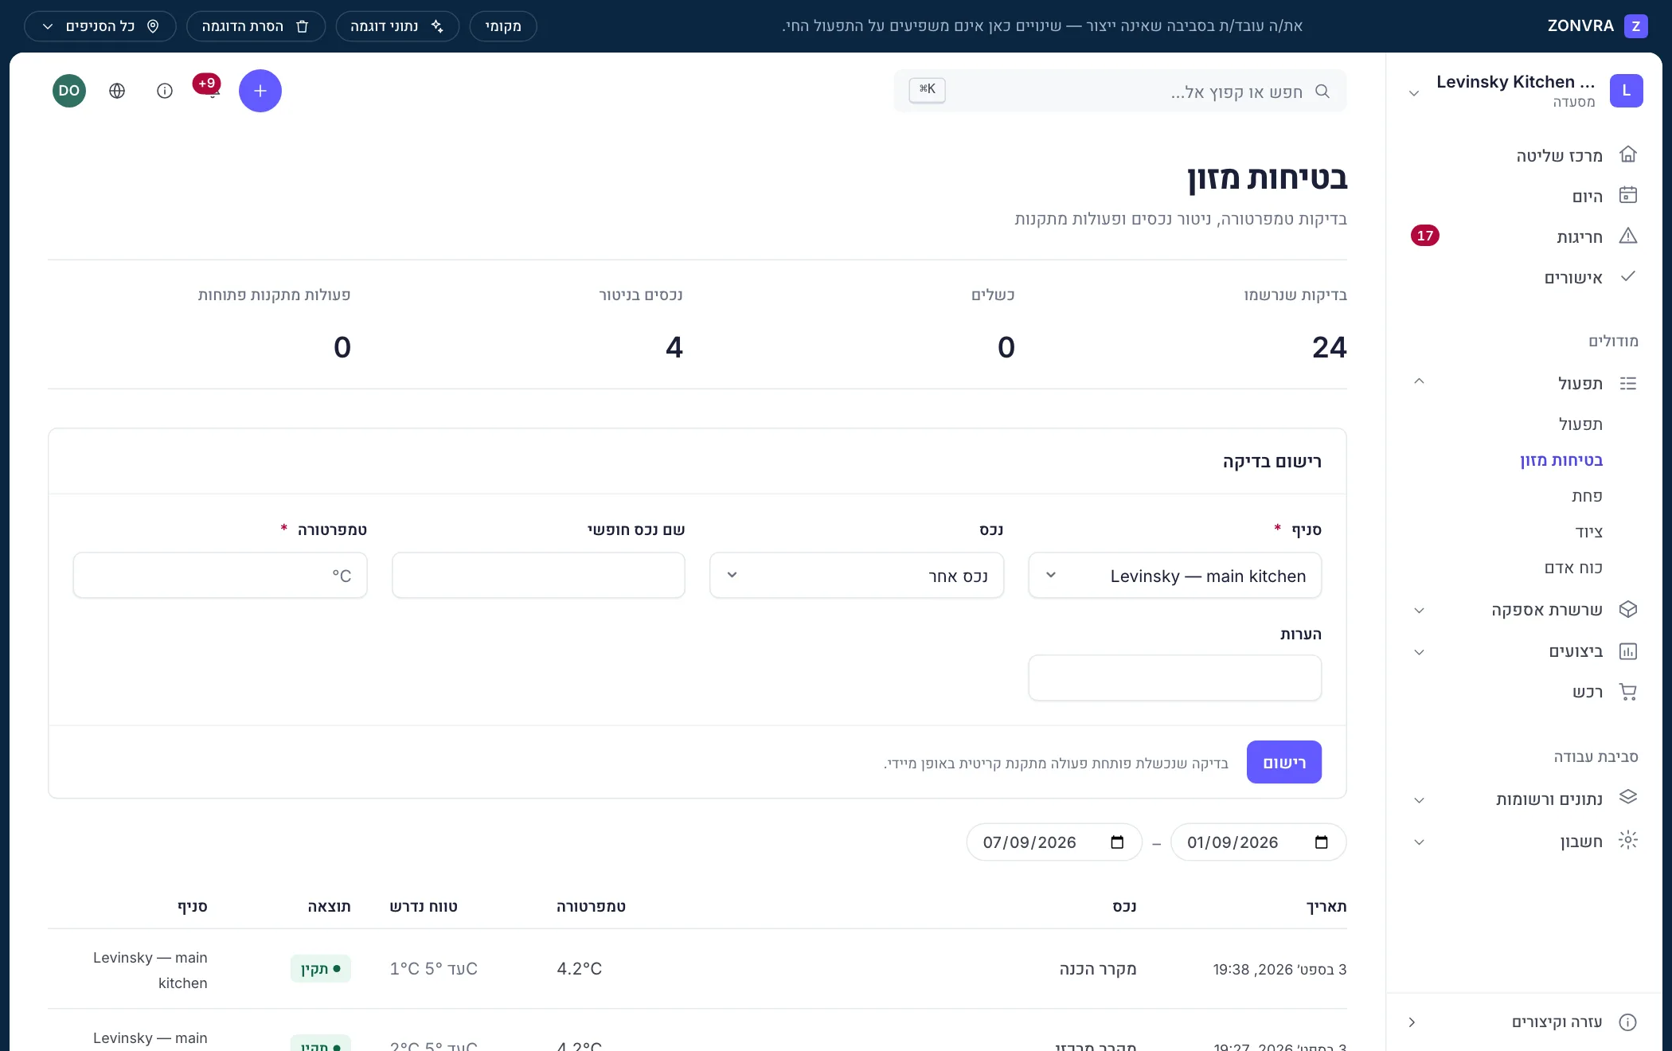Click the שם נכס חופשי input field
Image resolution: width=1672 pixels, height=1051 pixels.
coord(538,576)
